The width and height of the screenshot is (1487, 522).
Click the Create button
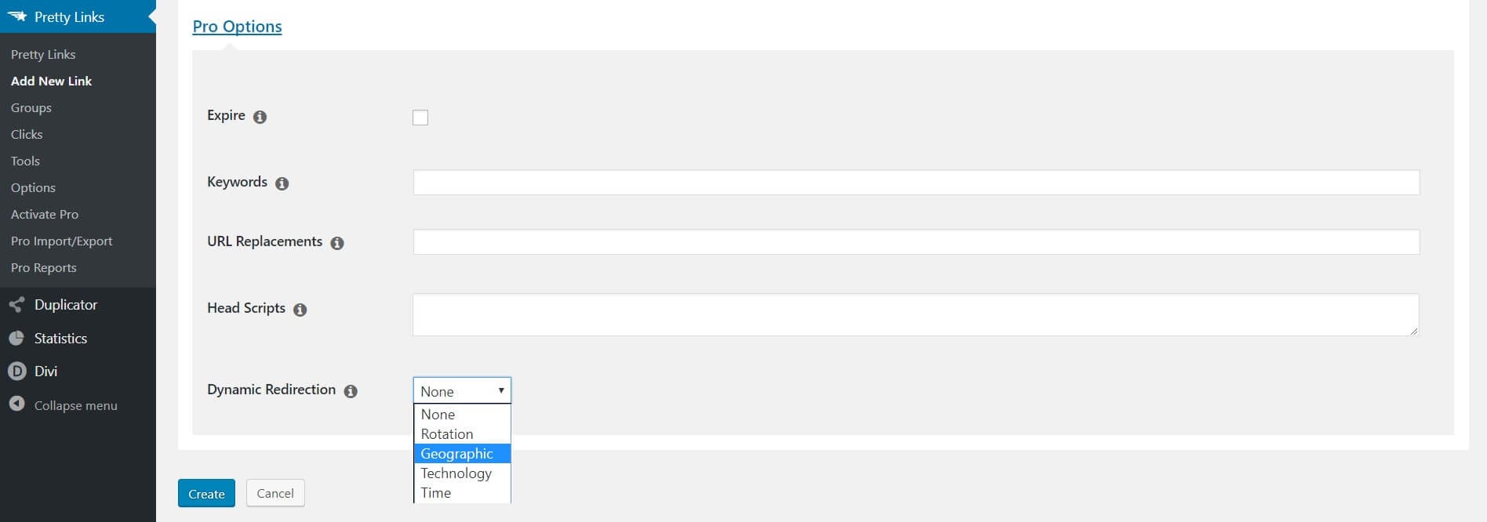click(x=205, y=494)
